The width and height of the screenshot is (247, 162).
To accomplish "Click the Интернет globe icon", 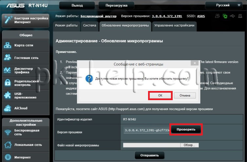I will pyautogui.click(x=8, y=157).
